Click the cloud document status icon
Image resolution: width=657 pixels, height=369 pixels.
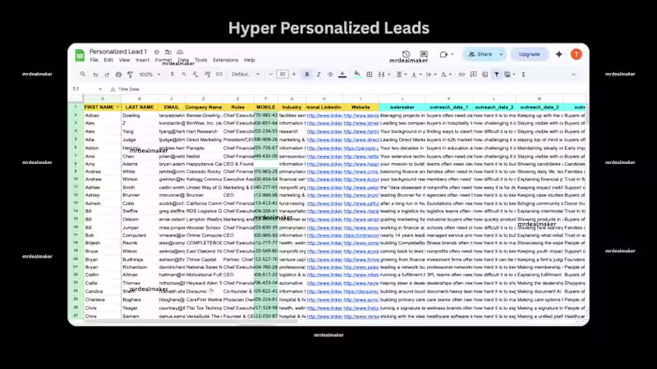click(x=180, y=52)
